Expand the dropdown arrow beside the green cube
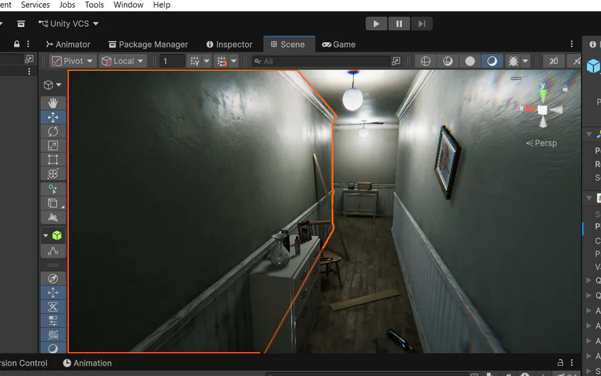The height and width of the screenshot is (376, 601). pyautogui.click(x=45, y=236)
